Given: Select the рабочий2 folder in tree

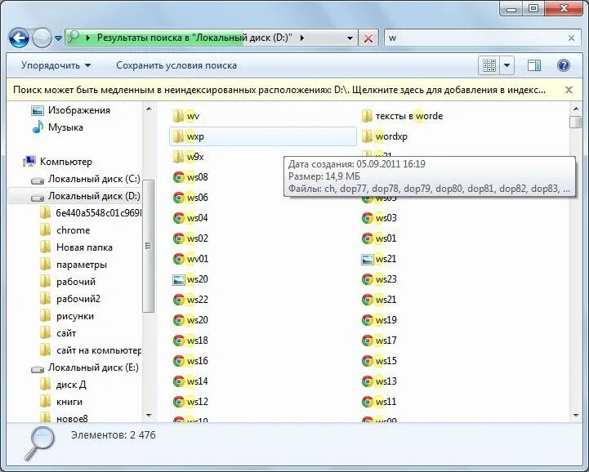Looking at the screenshot, I should tap(70, 299).
